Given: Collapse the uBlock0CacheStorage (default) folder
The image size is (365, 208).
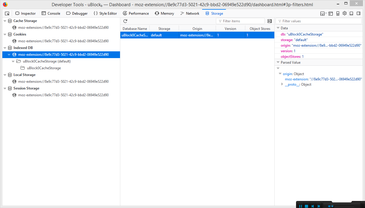Looking at the screenshot, I should pyautogui.click(x=13, y=62).
